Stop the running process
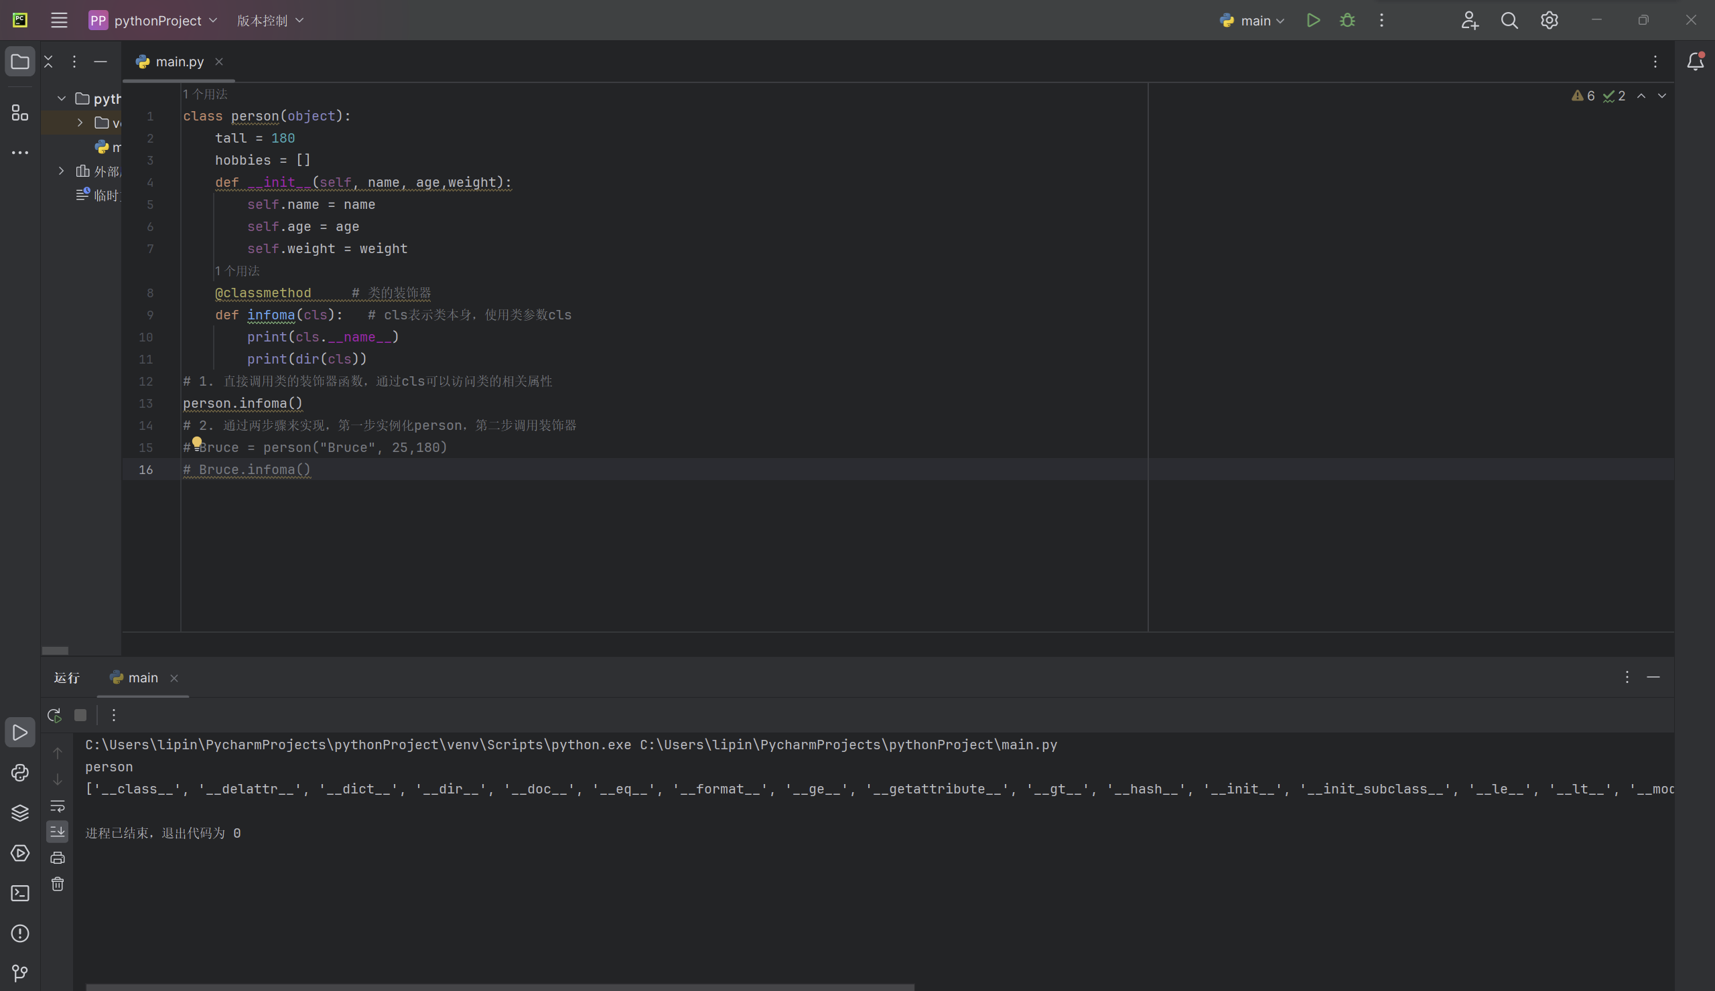 pos(80,716)
